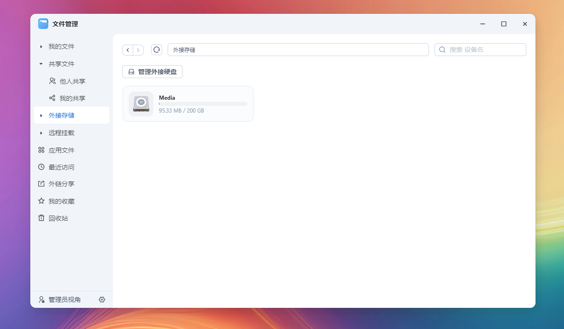Screen dimensions: 564x329
Task: Click the File Manager app icon in title bar
Action: pyautogui.click(x=43, y=24)
